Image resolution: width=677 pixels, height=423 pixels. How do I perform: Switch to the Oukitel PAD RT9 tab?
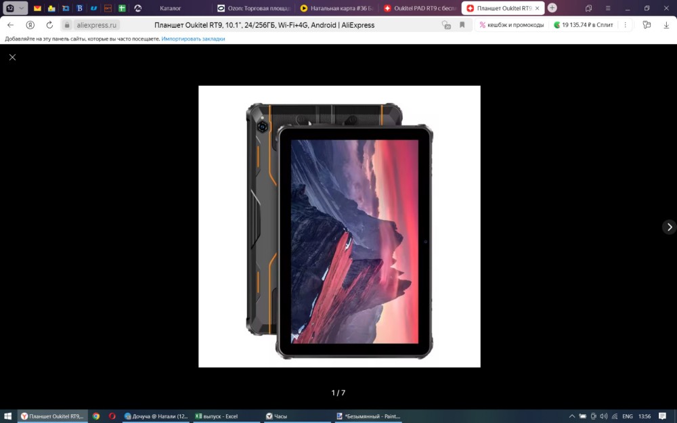tap(420, 8)
